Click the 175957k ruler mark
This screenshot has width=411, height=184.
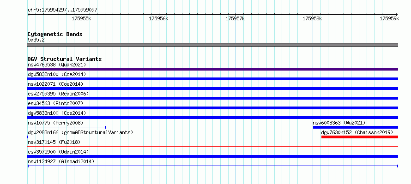235,19
